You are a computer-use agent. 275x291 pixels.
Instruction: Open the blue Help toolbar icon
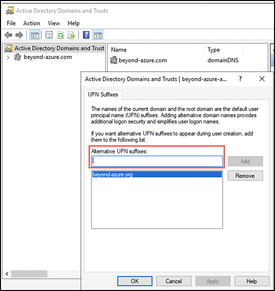(86, 35)
